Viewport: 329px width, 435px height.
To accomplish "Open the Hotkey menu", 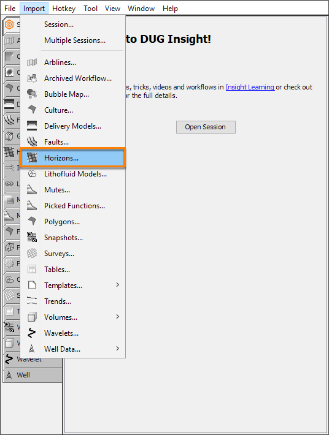I will click(64, 9).
